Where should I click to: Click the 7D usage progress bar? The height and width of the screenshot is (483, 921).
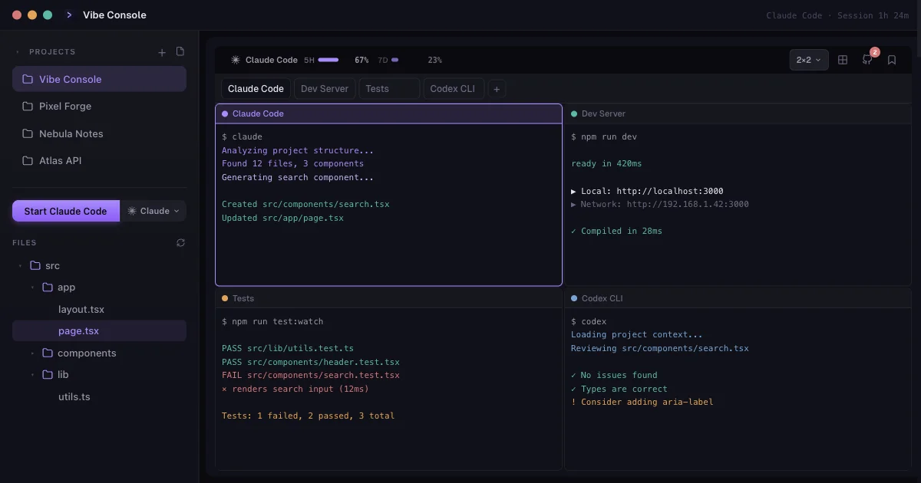point(394,60)
